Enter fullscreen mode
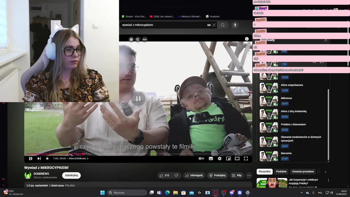This screenshot has height=197, width=350. click(246, 158)
